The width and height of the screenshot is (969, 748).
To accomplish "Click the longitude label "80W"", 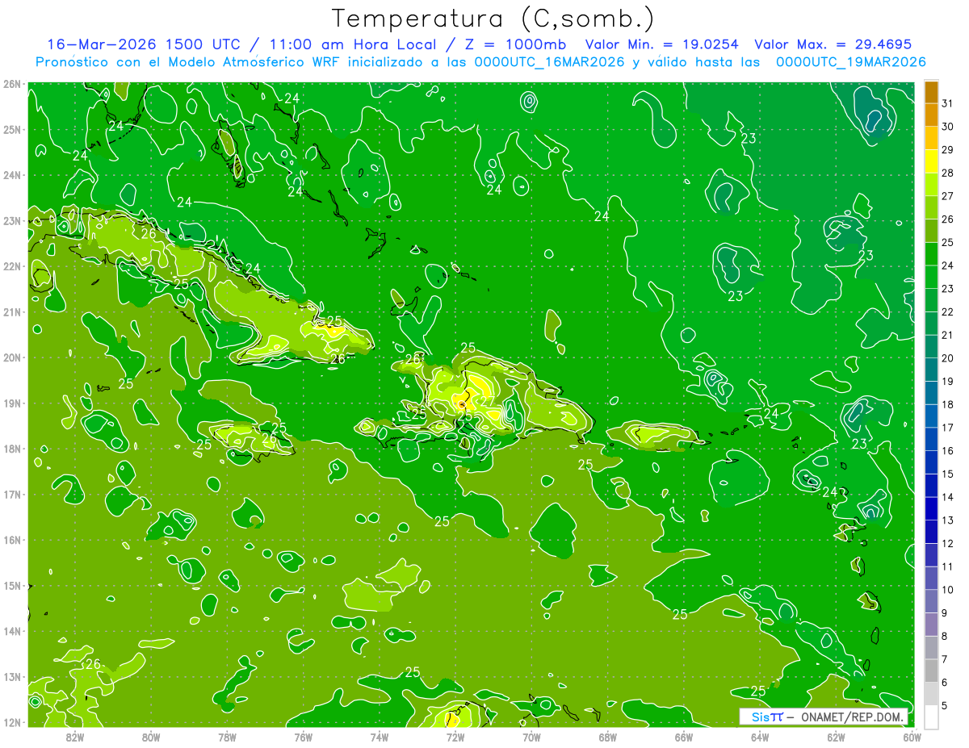I will (x=150, y=737).
